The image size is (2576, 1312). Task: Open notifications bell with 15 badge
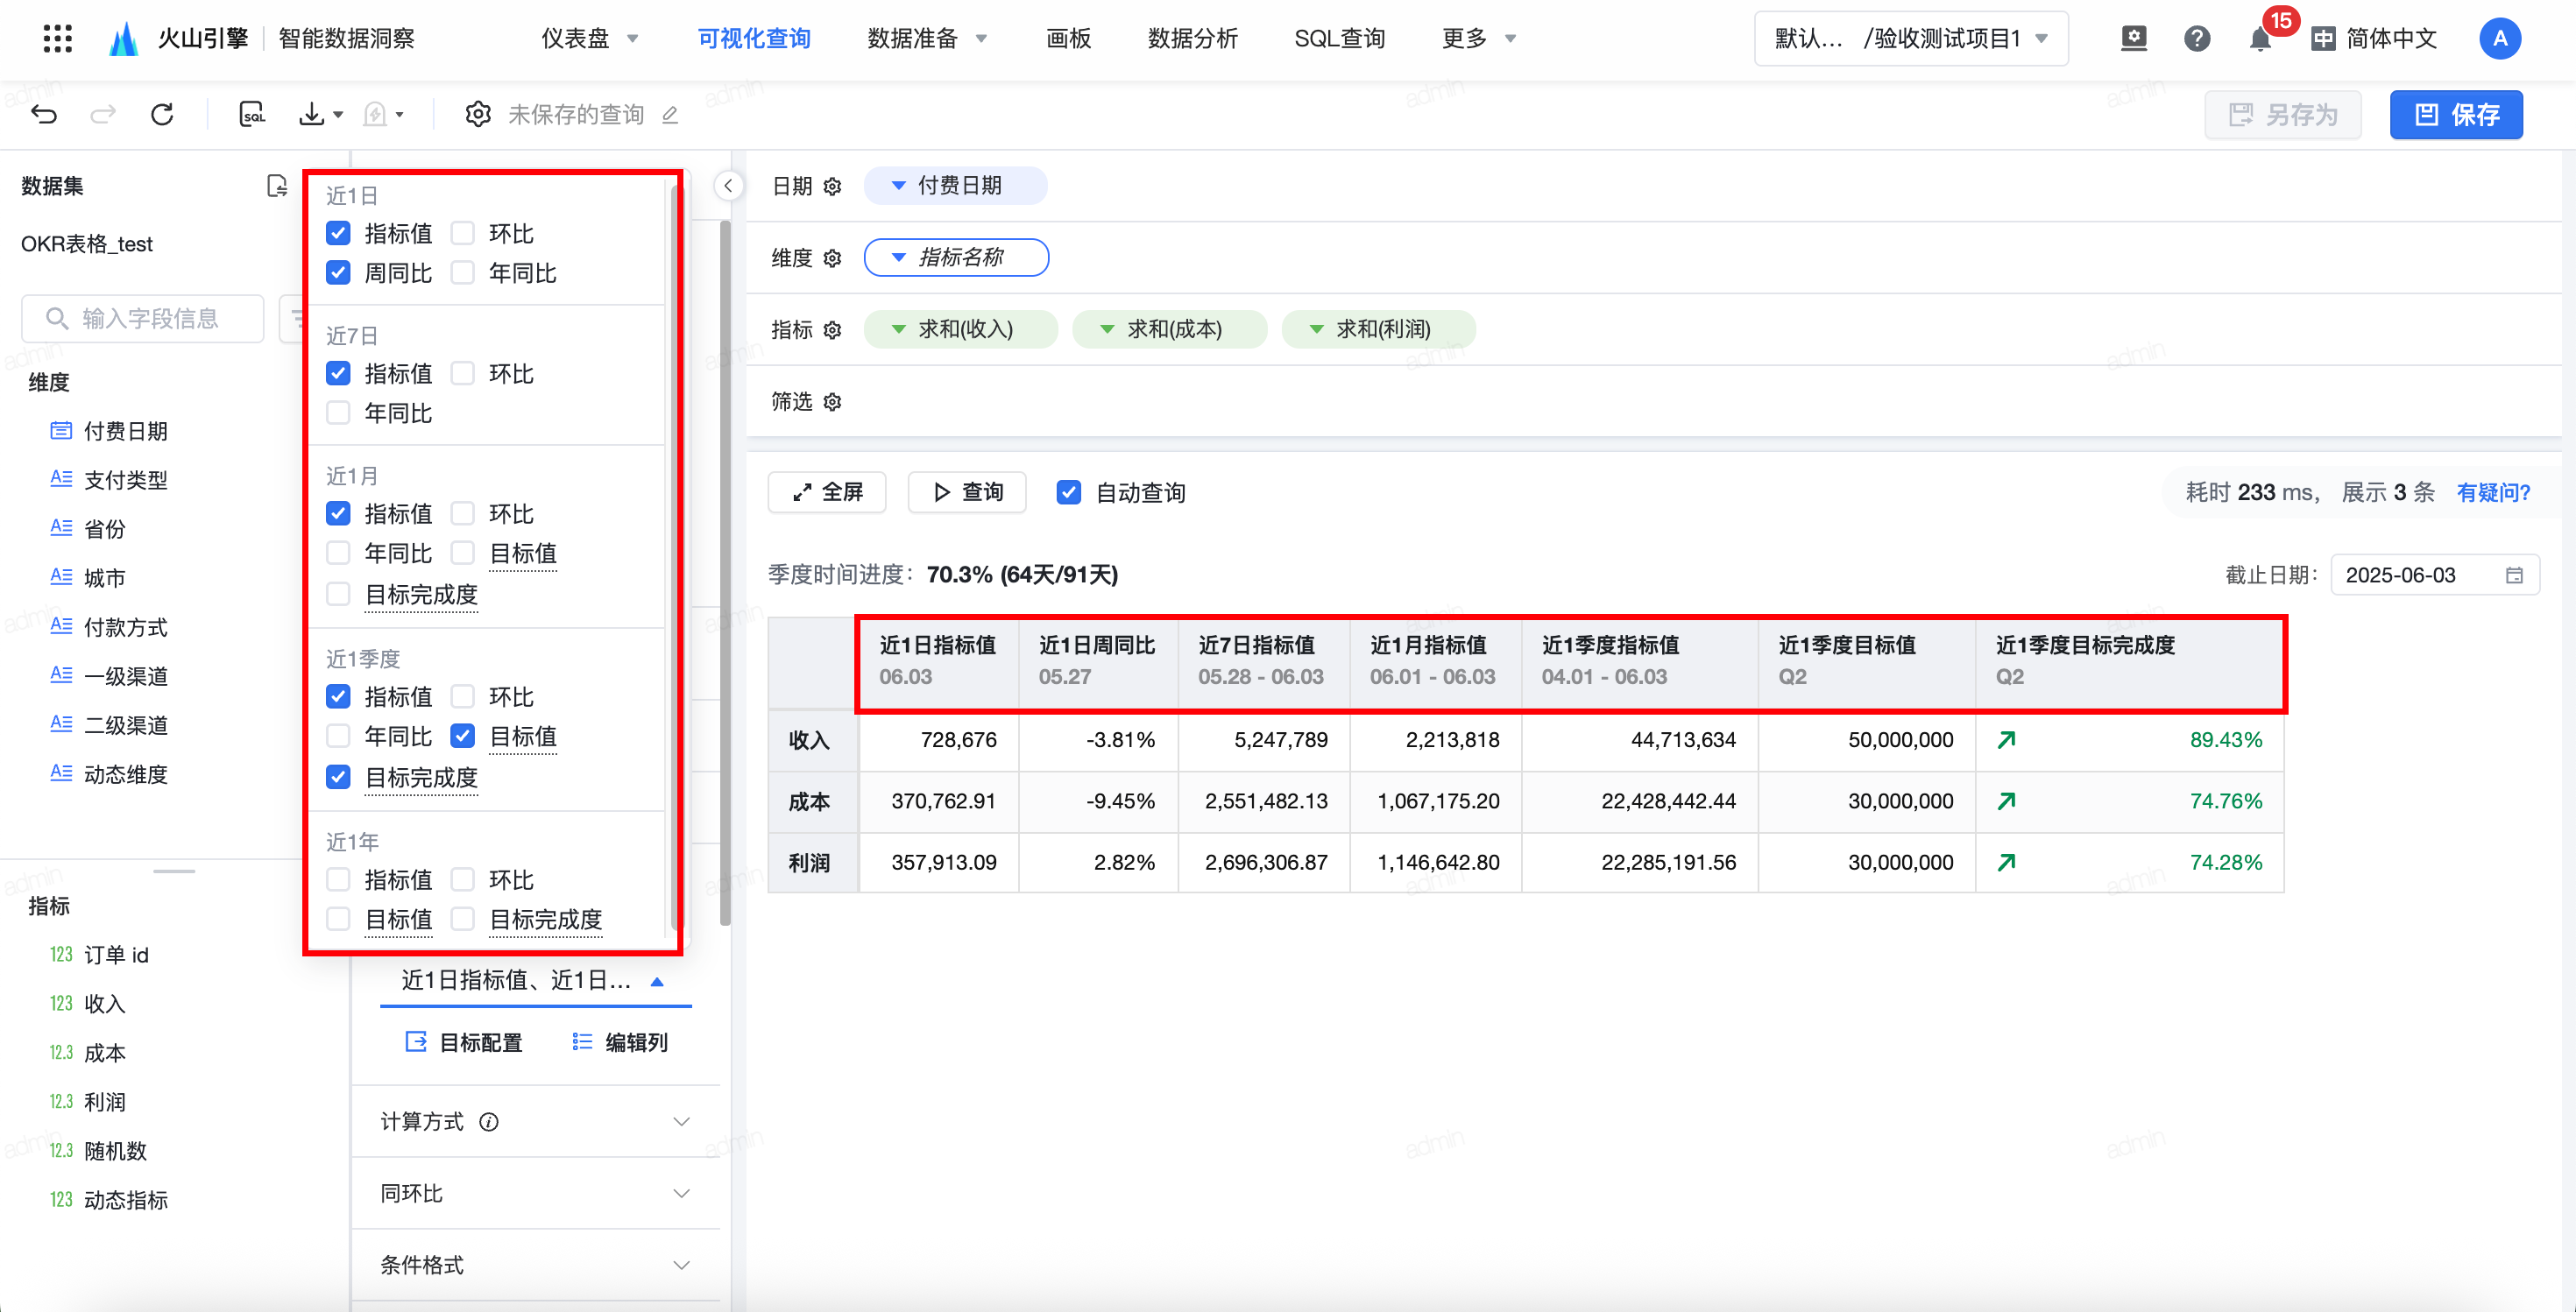tap(2260, 39)
